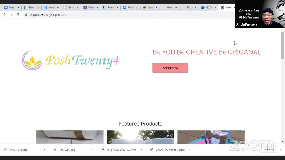Image resolution: width=285 pixels, height=160 pixels.
Task: Open downloaded file IMG-3271.jpg
Action: 18,150
